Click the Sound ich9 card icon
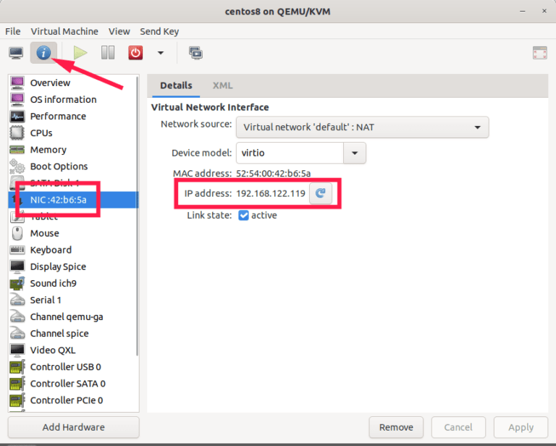The image size is (556, 446). click(17, 283)
